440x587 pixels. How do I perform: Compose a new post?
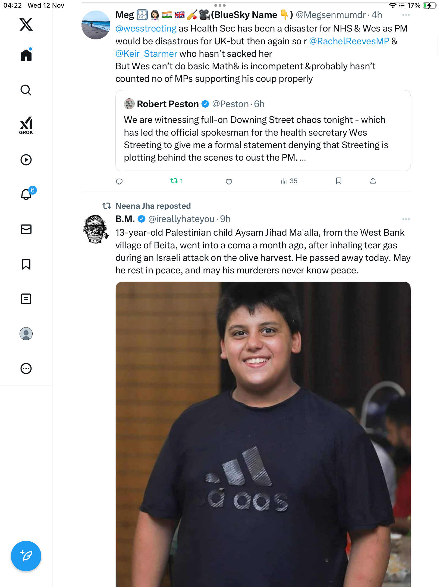tap(26, 556)
